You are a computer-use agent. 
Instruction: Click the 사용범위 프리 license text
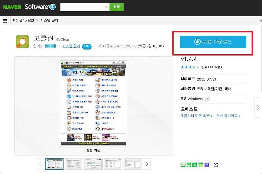[x=206, y=89]
